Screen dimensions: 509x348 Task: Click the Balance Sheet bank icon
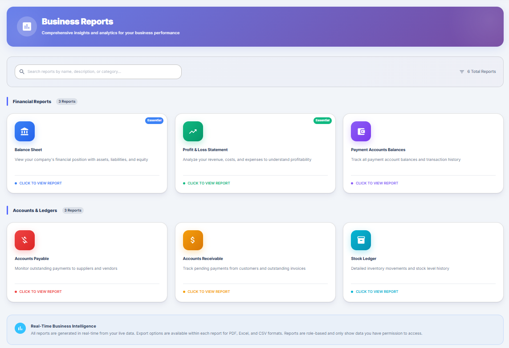click(24, 131)
